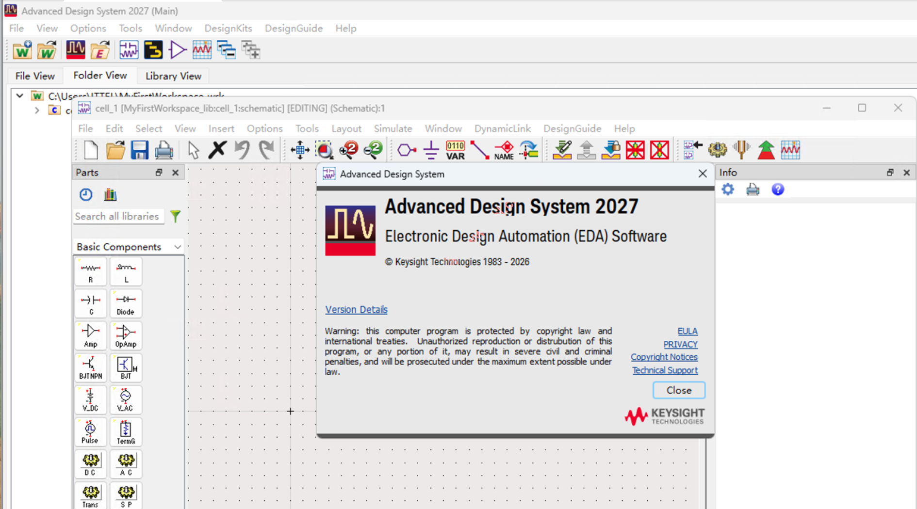Open Simulate menu in schematic window
The width and height of the screenshot is (917, 509).
[x=393, y=128]
